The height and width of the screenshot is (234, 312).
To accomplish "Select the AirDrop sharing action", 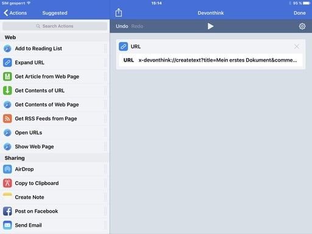I will point(55,169).
